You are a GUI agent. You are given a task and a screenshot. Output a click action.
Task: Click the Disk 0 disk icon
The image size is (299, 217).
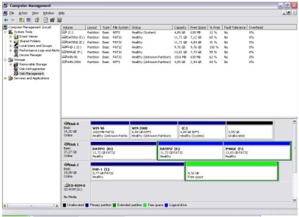[x=67, y=123]
